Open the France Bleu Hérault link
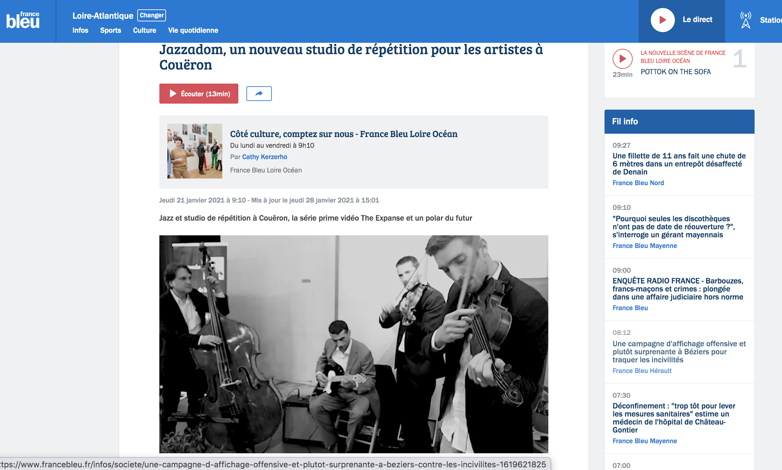 (642, 371)
